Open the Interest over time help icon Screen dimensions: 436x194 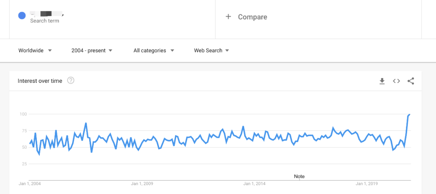[71, 81]
